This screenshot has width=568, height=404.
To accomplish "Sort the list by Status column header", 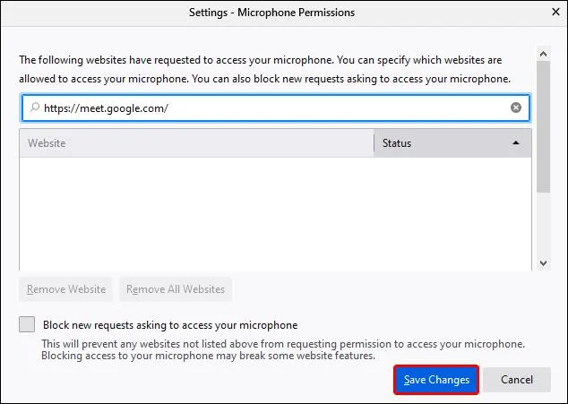I will 452,143.
